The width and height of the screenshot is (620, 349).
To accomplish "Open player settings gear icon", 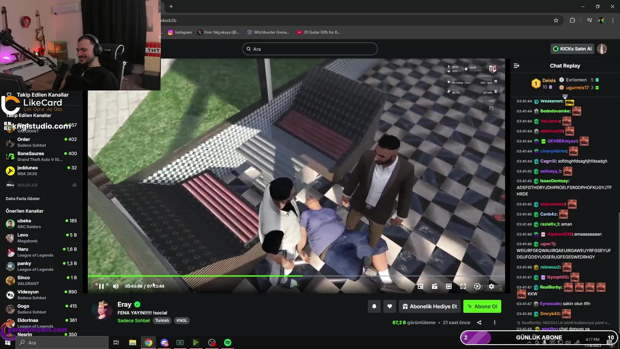I will 491,286.
